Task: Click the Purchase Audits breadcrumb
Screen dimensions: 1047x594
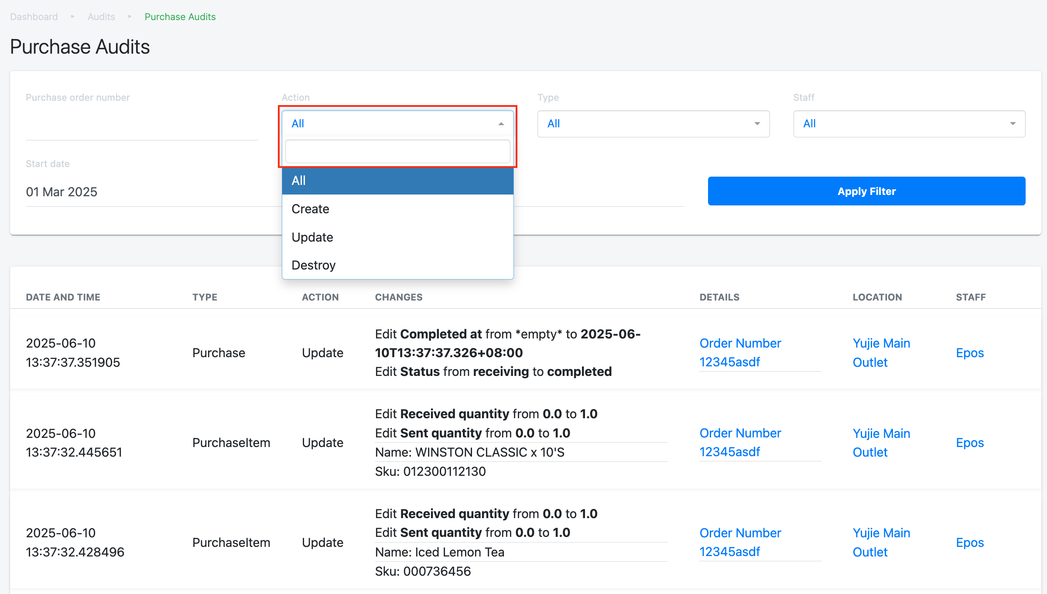Action: click(180, 17)
